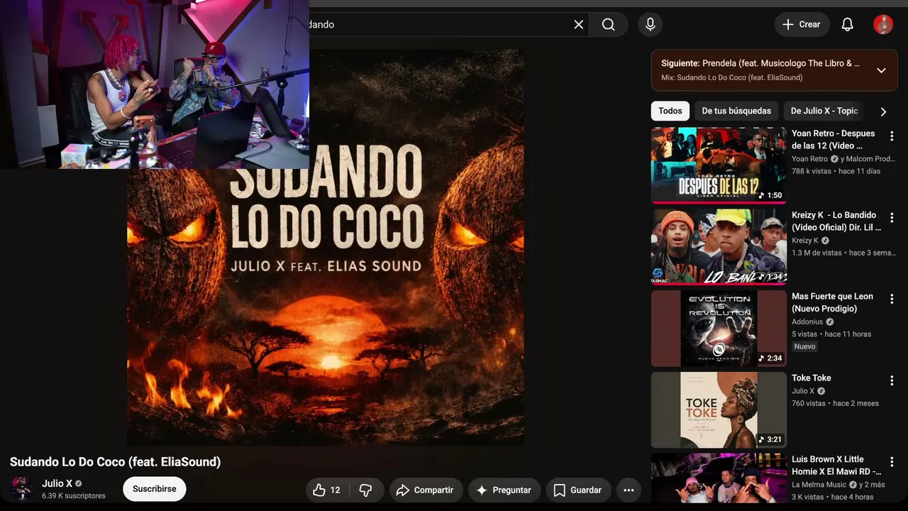Share the video via Compartir
This screenshot has height=511, width=908.
425,490
